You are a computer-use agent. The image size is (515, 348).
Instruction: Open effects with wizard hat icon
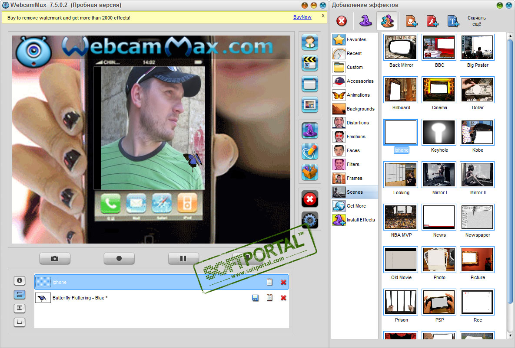(x=310, y=130)
